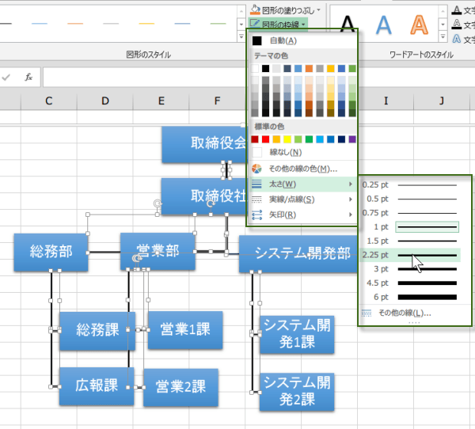This screenshot has width=475, height=429.
Task: Pick the yellow standard color swatch
Action: 287,139
